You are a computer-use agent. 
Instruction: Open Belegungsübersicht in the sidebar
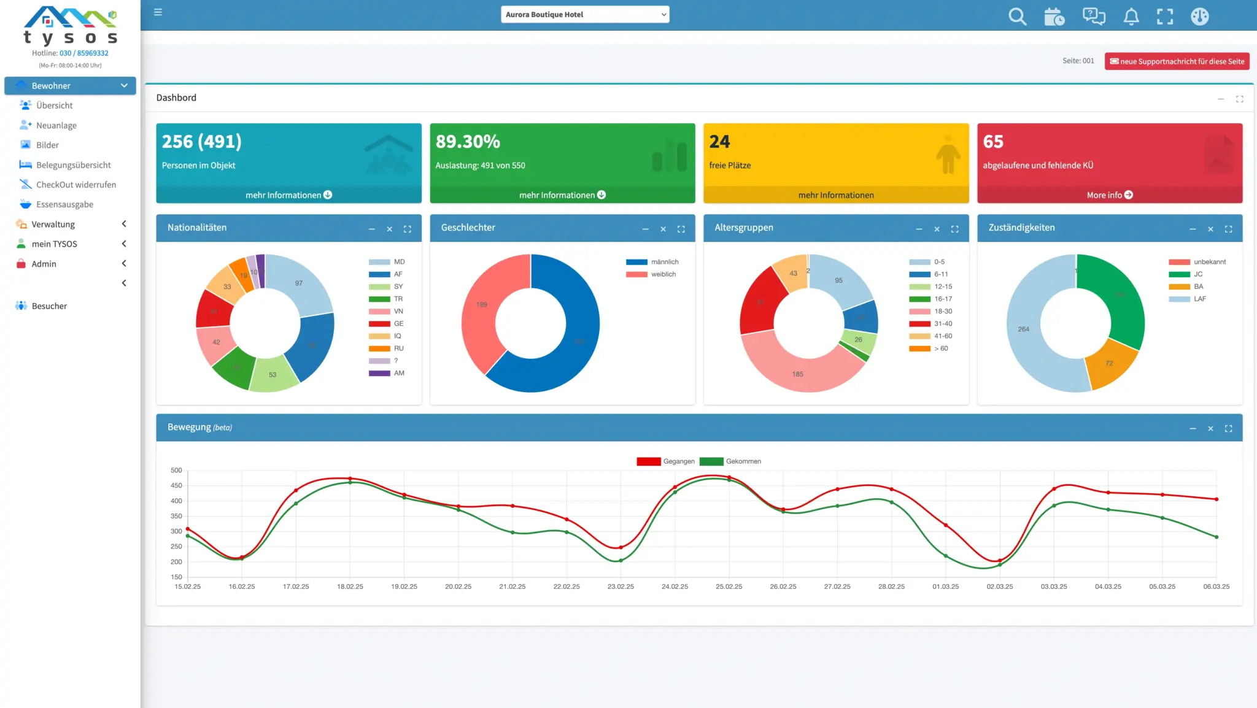[x=73, y=165]
